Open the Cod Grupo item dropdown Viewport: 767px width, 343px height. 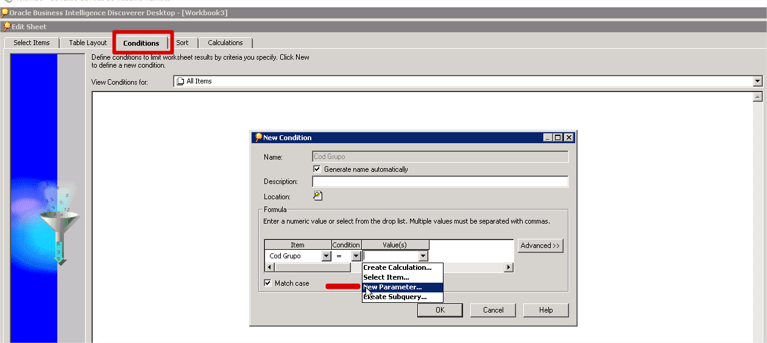pos(327,256)
